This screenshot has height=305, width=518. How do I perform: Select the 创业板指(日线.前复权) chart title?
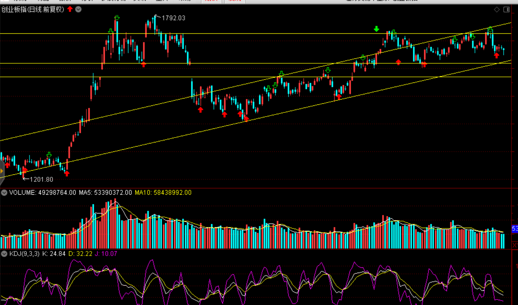coord(33,9)
